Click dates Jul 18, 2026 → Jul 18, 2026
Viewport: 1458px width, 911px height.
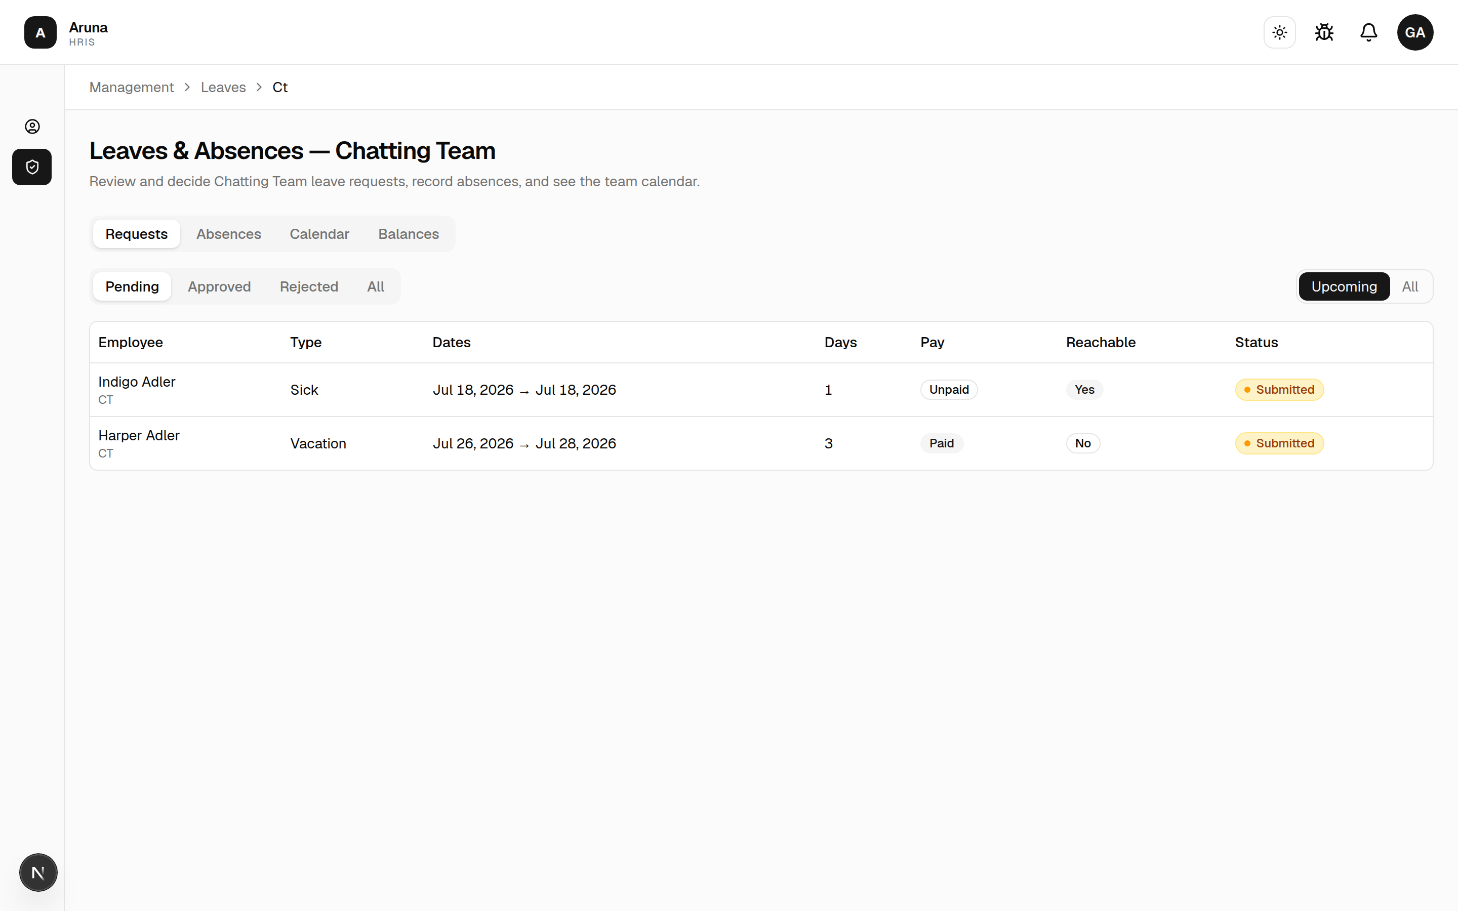(x=524, y=390)
